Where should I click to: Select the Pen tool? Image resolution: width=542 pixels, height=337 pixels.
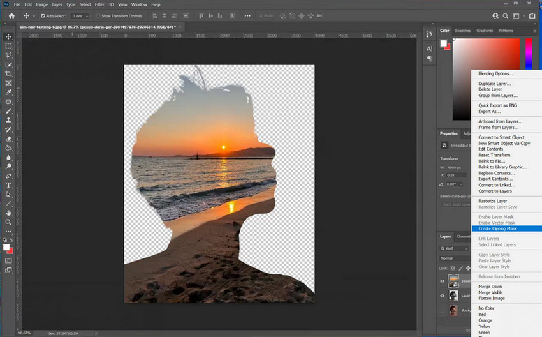8,176
